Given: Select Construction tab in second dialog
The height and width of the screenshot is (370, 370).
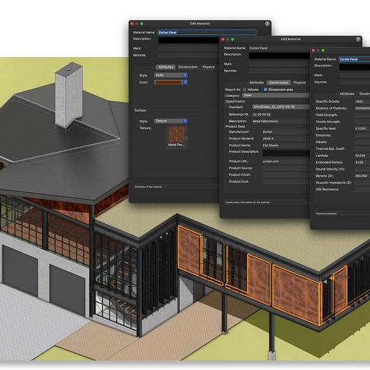Looking at the screenshot, I should pos(279,82).
